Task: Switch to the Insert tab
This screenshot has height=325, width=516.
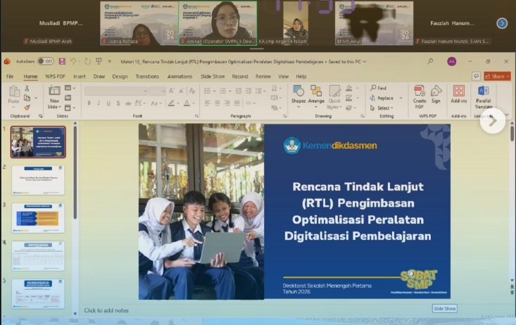Action: click(80, 76)
